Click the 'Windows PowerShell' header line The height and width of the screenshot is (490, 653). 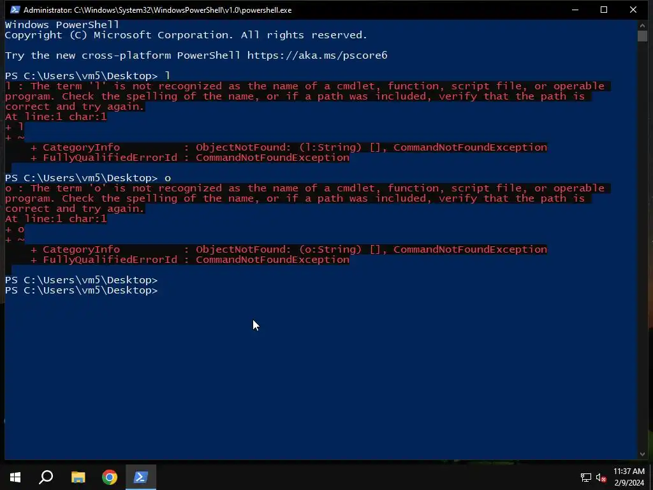pyautogui.click(x=62, y=25)
